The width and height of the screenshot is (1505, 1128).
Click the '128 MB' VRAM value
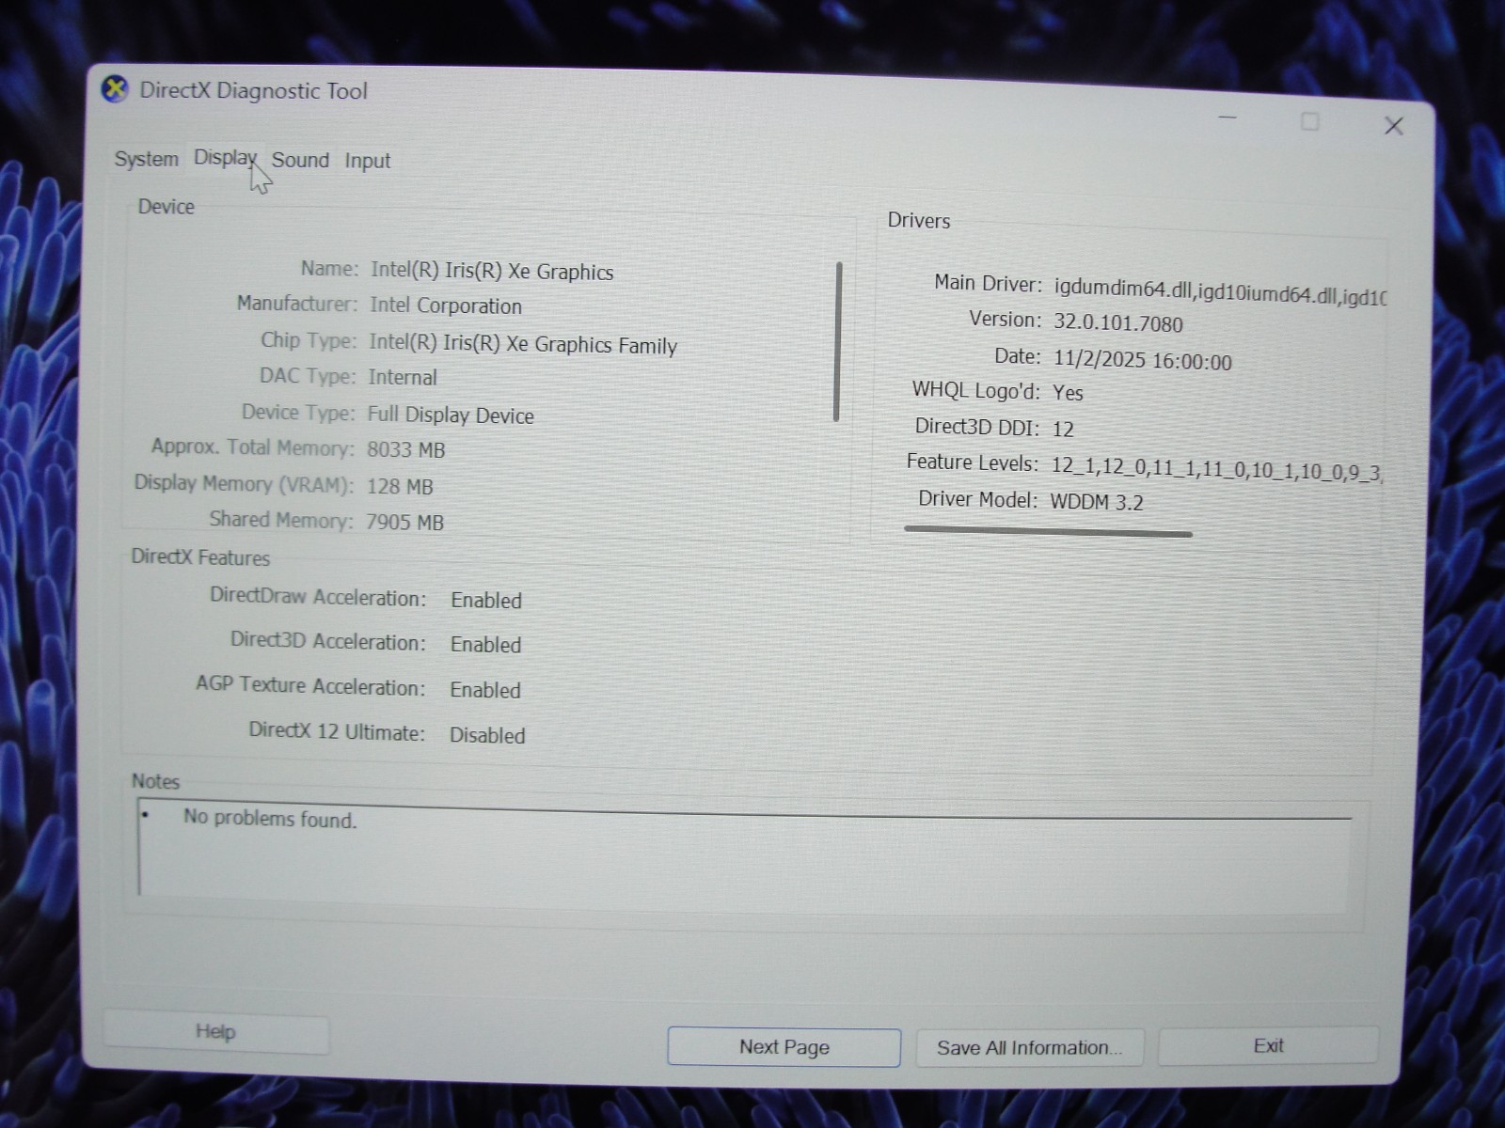point(400,486)
